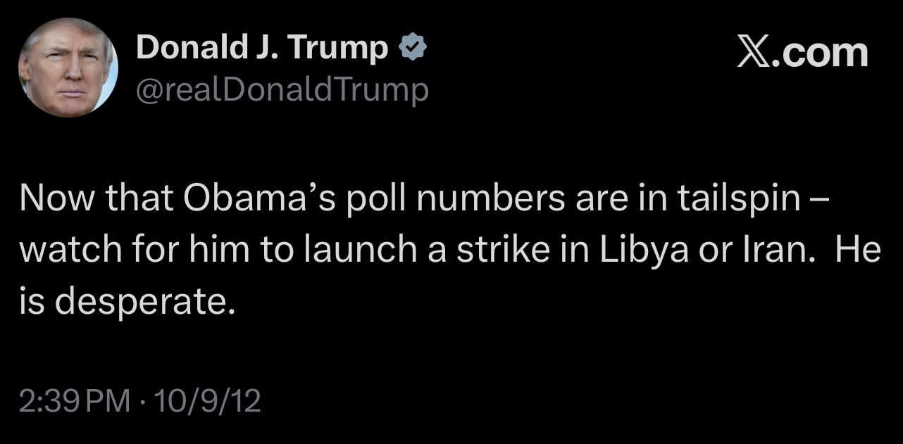Open the Donald J. Trump display name
The image size is (903, 444).
point(261,49)
